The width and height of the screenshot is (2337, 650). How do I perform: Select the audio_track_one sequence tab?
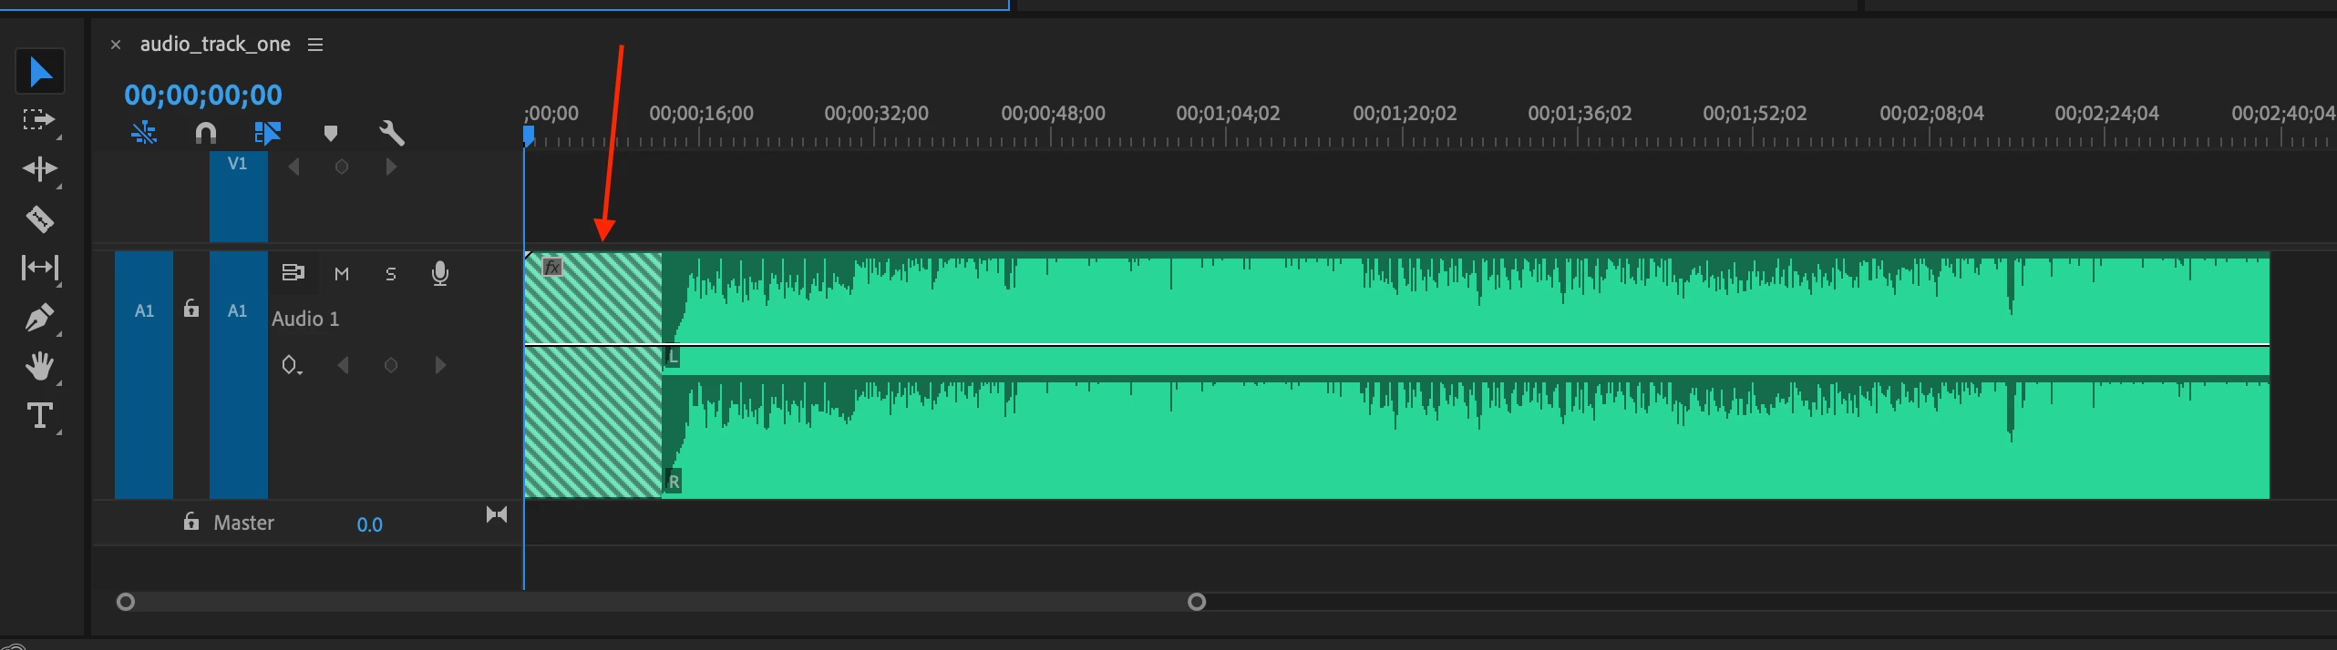point(215,44)
